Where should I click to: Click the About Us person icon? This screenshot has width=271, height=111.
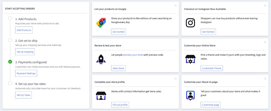click(190, 96)
